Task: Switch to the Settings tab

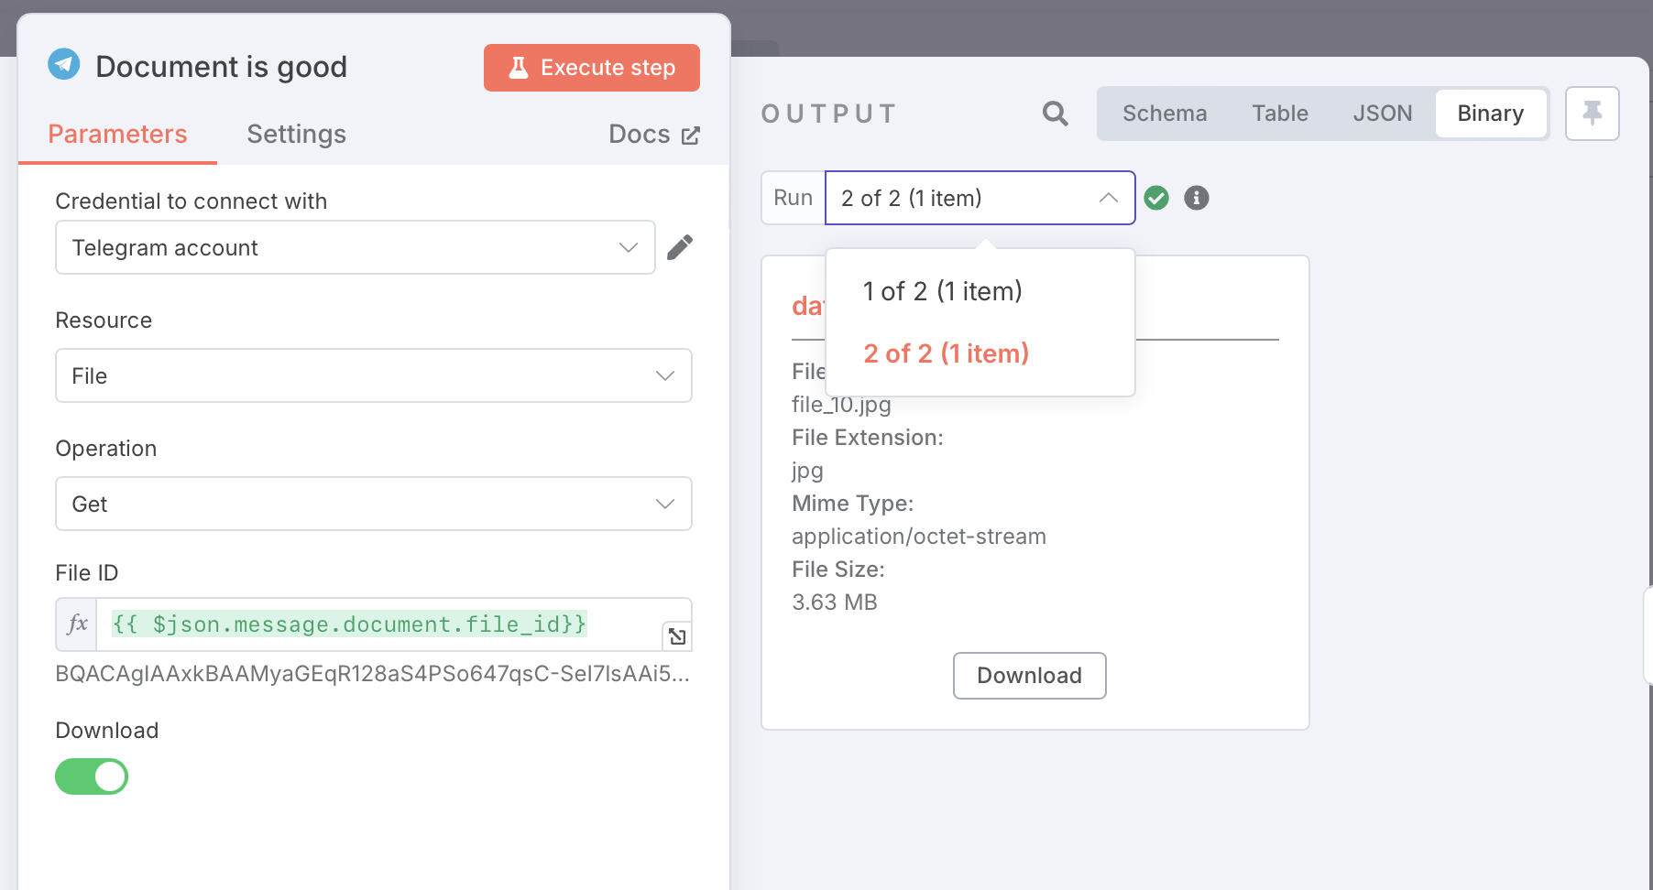Action: point(296,135)
